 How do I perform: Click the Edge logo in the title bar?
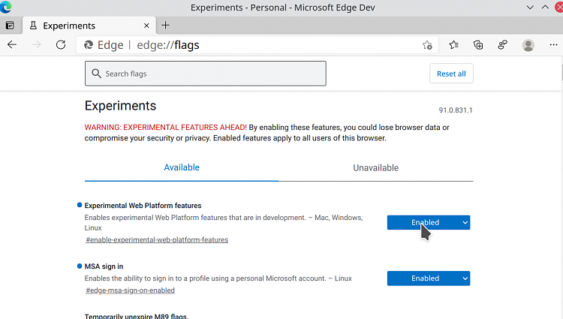click(5, 7)
